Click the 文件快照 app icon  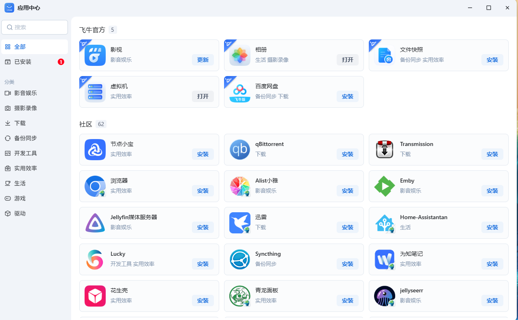tap(385, 55)
